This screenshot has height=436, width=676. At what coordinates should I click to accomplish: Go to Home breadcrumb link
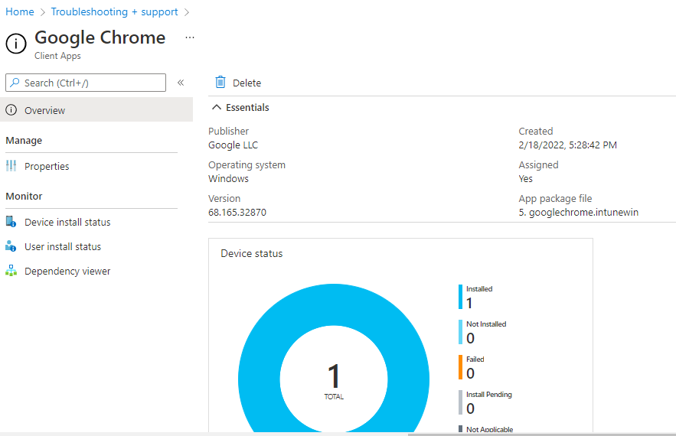[x=20, y=11]
